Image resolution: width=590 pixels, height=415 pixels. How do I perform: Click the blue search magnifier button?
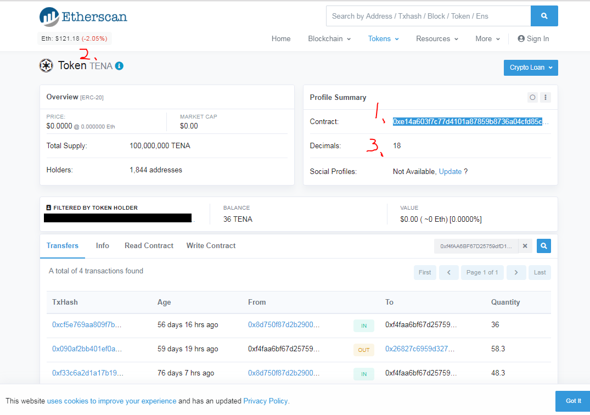(544, 16)
